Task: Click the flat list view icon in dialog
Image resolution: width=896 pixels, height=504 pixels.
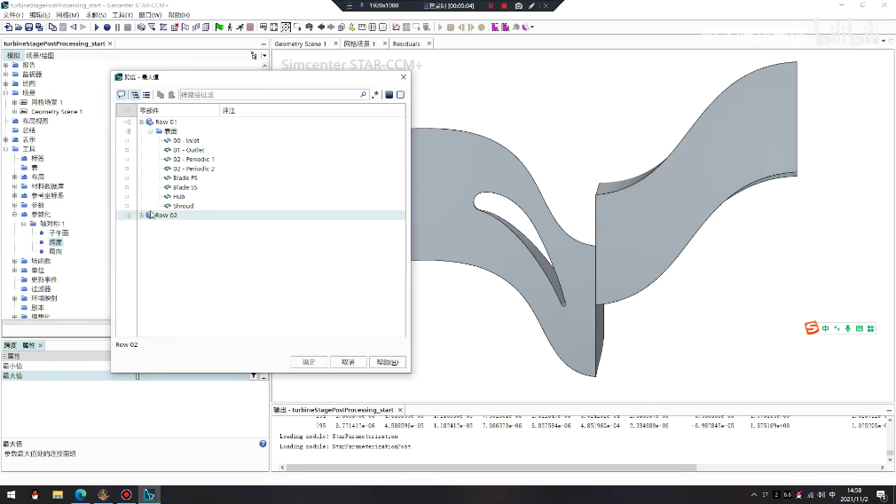Action: point(146,94)
